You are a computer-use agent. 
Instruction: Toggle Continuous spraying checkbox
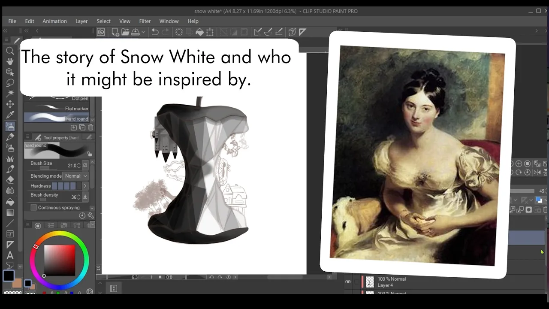coord(34,208)
